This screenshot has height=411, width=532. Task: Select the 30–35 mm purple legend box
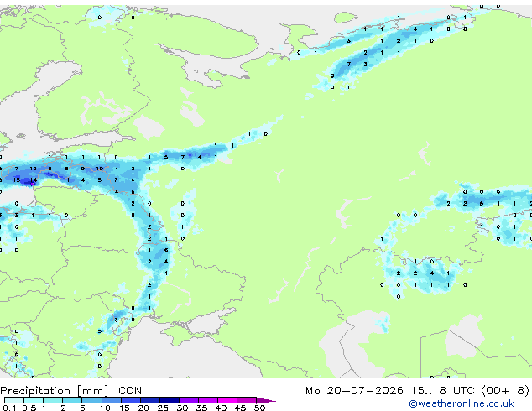[188, 400]
